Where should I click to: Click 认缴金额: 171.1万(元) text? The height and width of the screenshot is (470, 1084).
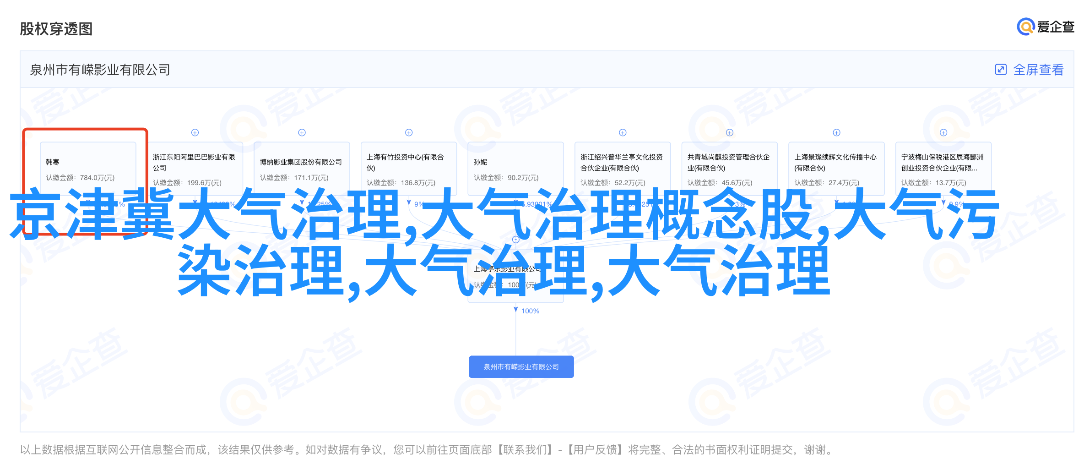[x=294, y=178]
